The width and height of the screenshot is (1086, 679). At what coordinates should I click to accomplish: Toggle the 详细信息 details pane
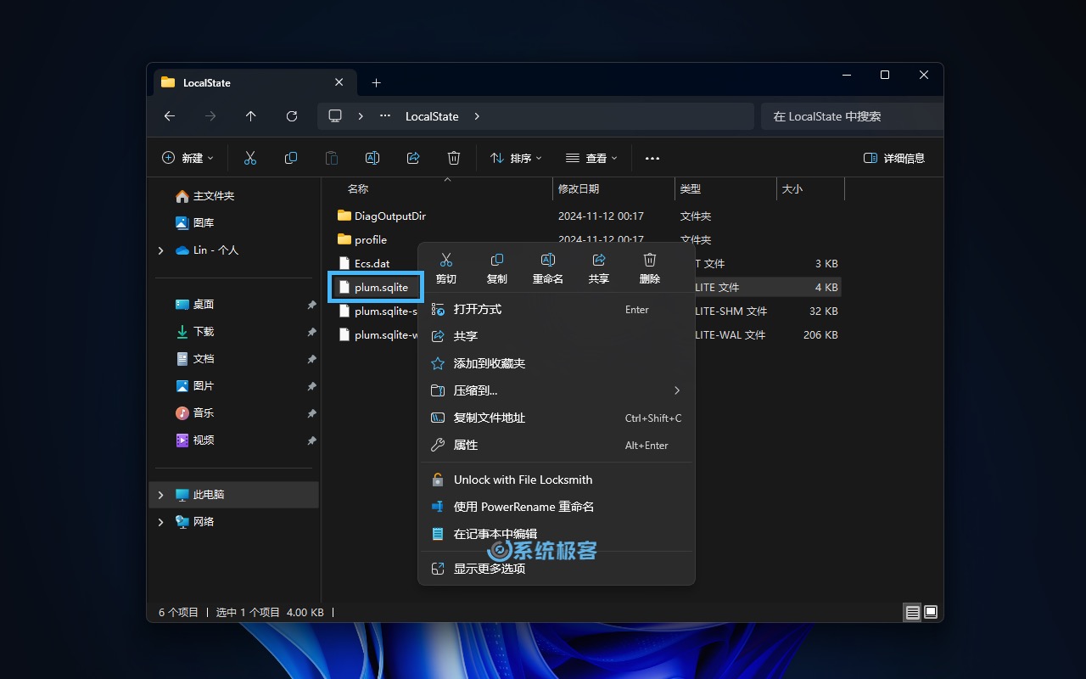894,158
